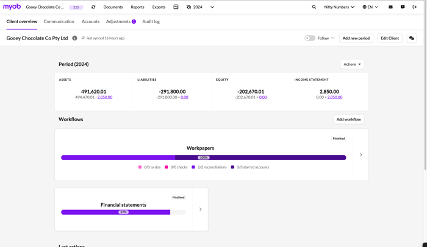
Task: Click the Add workflow button
Action: pos(348,119)
